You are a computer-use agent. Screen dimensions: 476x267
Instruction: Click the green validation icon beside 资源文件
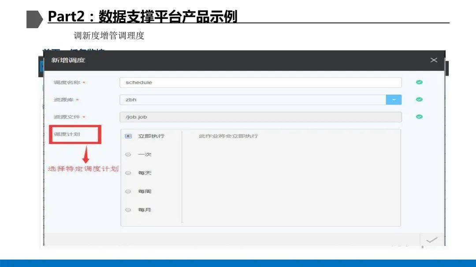[419, 117]
